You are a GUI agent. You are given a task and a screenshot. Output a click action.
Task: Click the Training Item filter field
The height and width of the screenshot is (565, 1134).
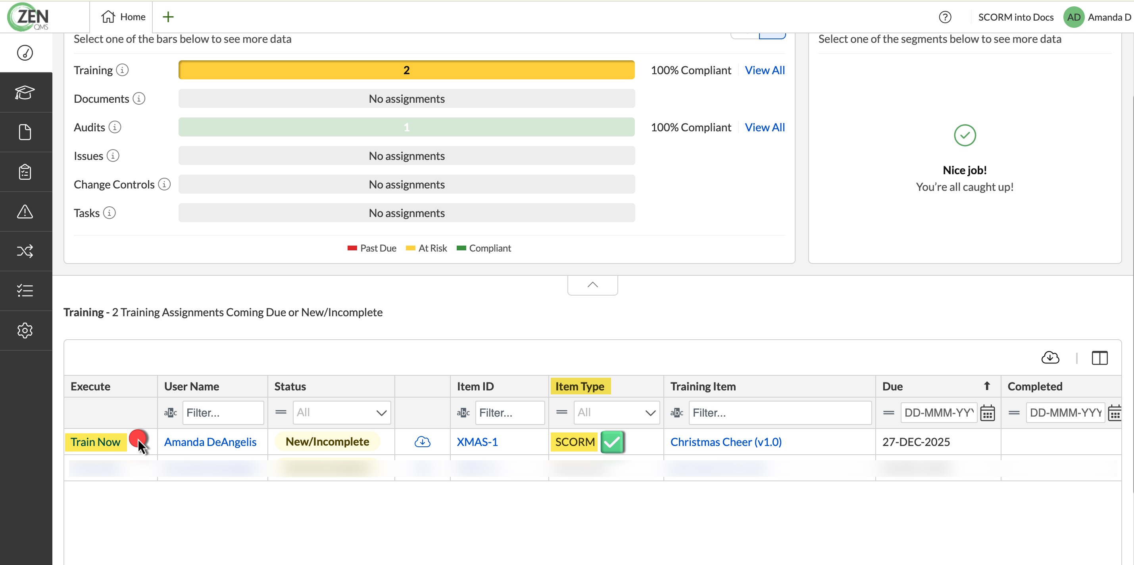(x=780, y=413)
